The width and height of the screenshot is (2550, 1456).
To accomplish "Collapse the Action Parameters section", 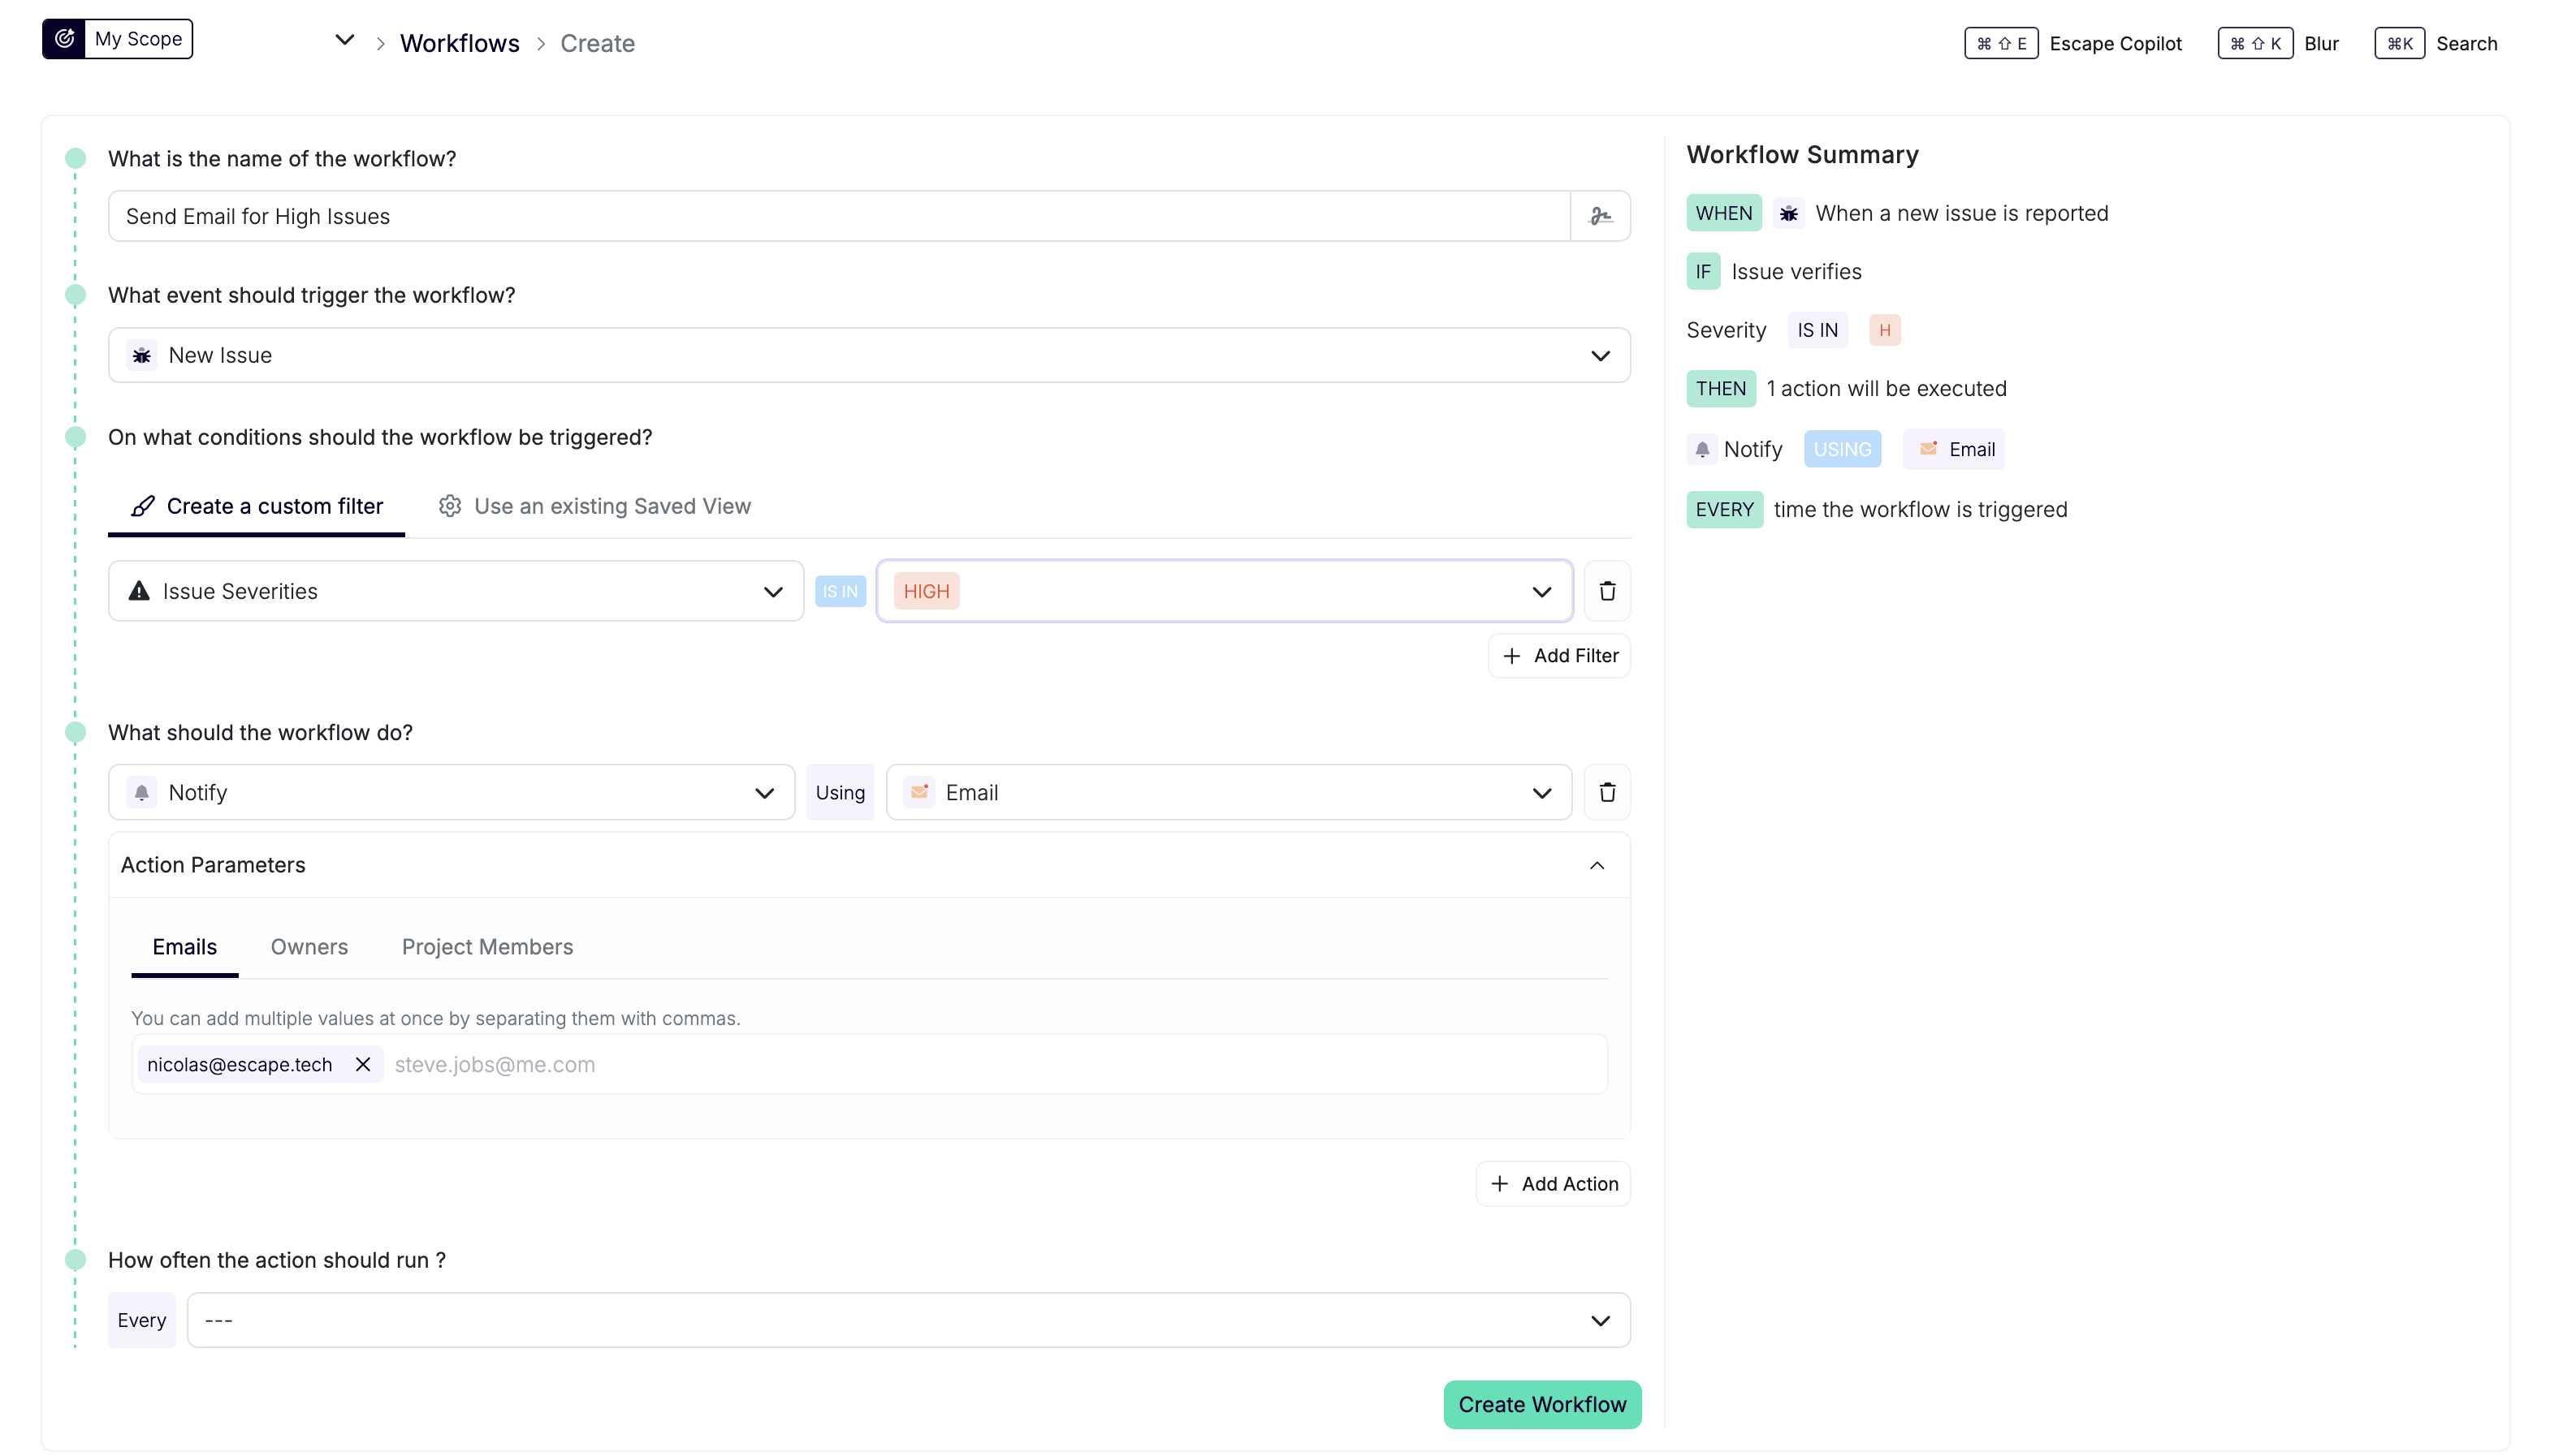I will pyautogui.click(x=1597, y=865).
